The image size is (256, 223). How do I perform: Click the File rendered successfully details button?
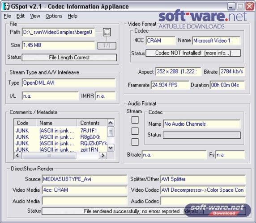(x=144, y=211)
